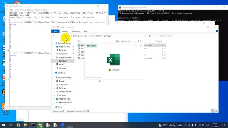Image resolution: width=228 pixels, height=128 pixels.
Task: Open the Windows Start menu
Action: tap(4, 125)
